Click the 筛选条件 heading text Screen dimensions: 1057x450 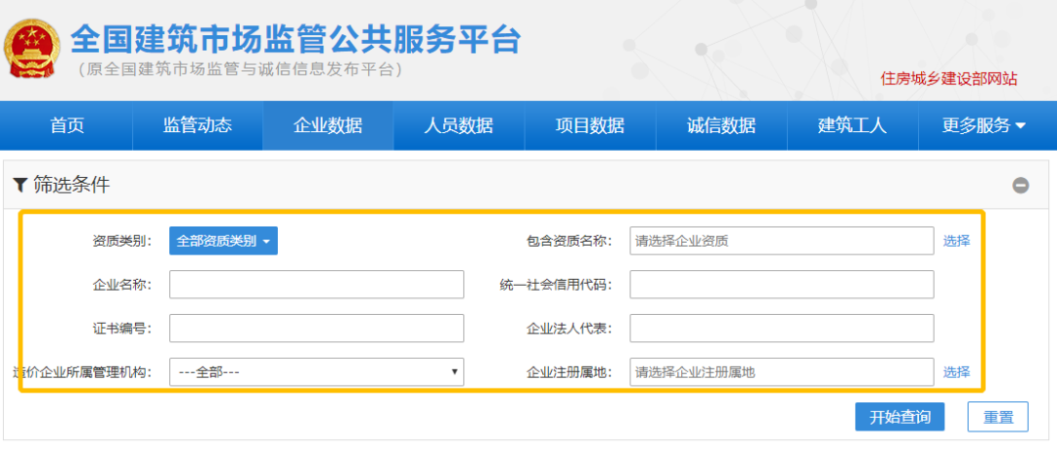point(71,185)
